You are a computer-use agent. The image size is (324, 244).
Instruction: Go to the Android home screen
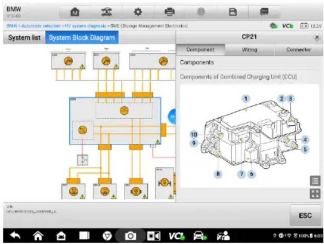38,236
